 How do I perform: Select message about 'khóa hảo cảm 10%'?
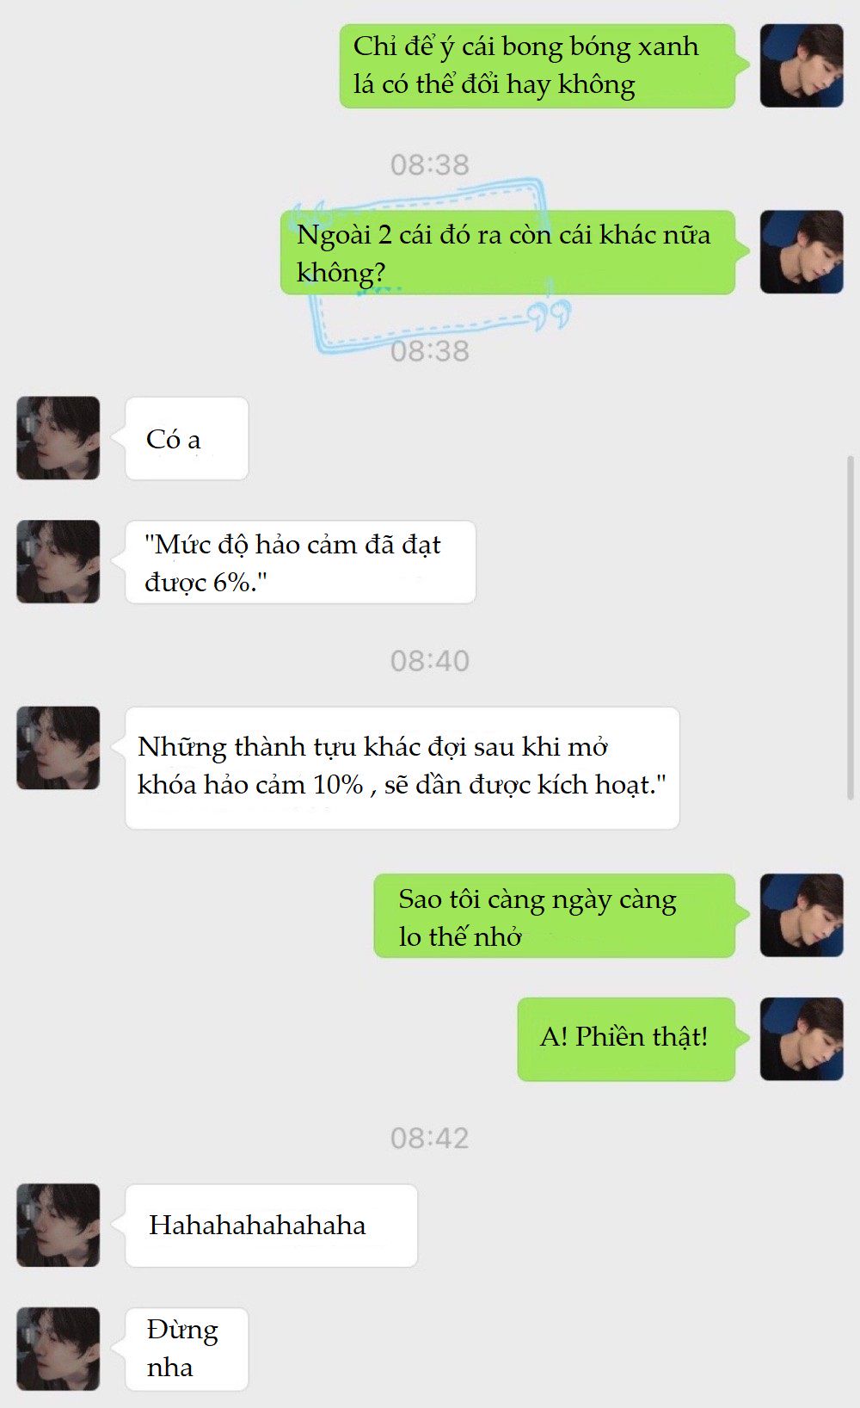(402, 769)
